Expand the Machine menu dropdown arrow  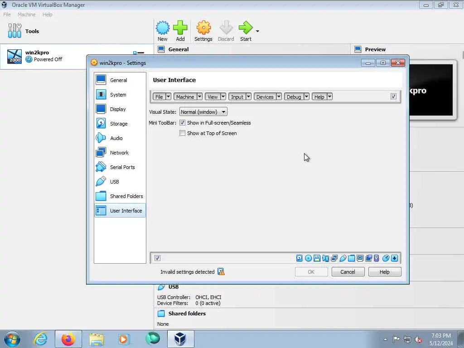[199, 97]
